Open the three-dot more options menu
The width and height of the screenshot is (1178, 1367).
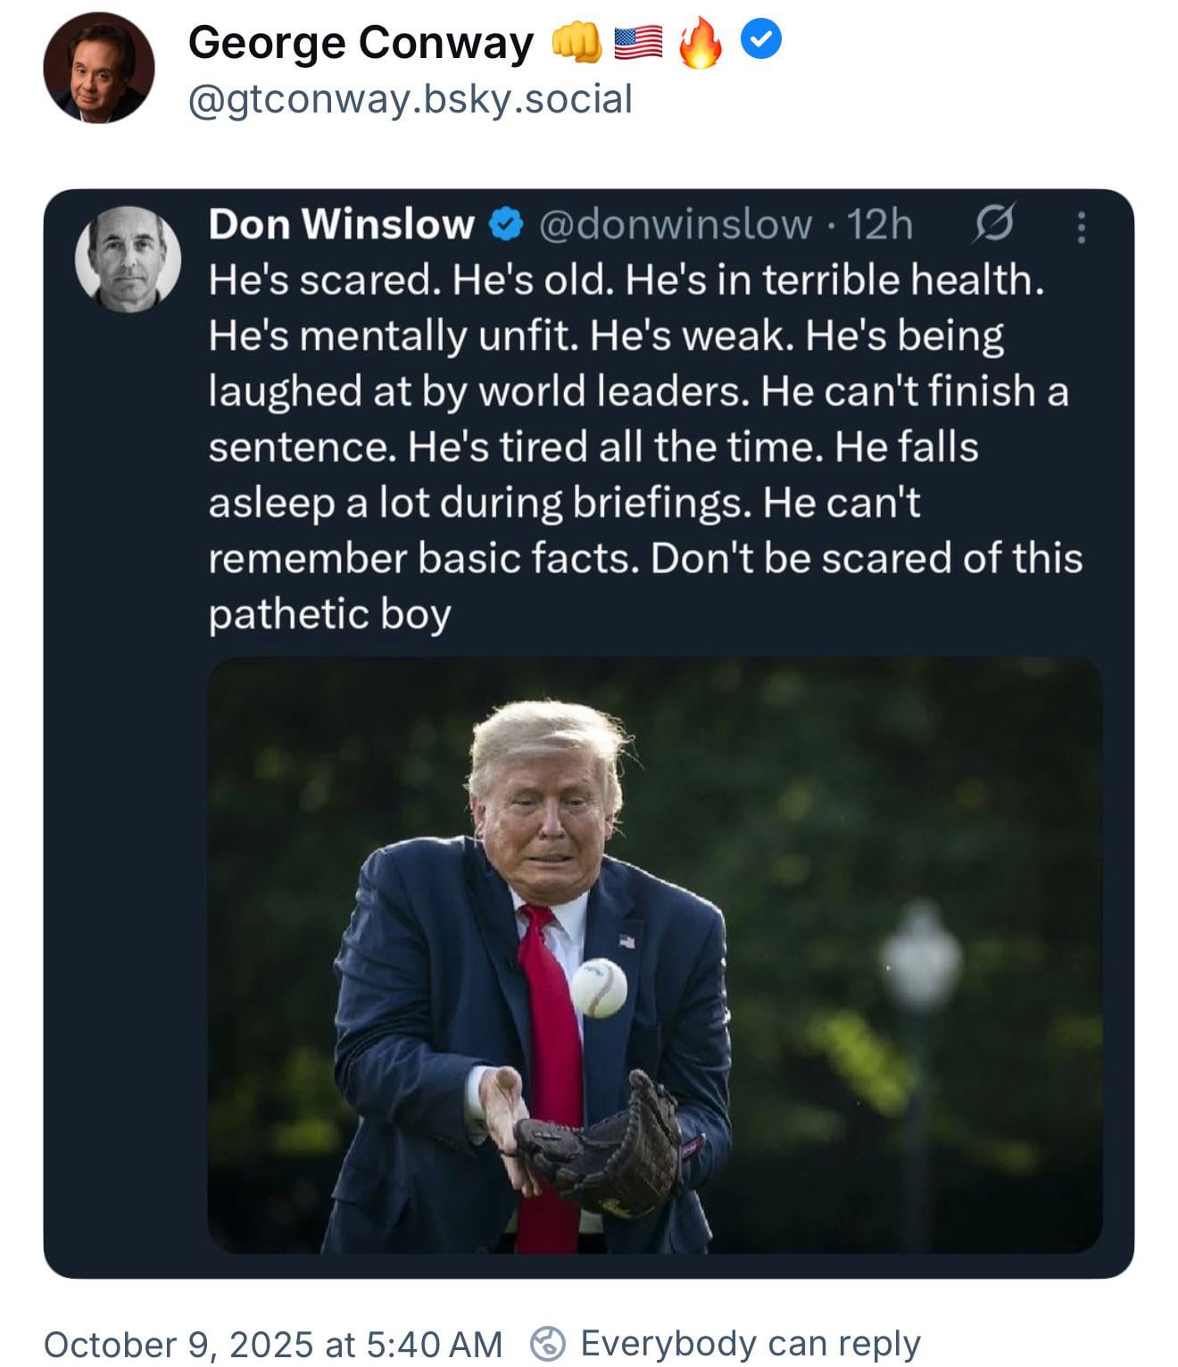[1081, 227]
